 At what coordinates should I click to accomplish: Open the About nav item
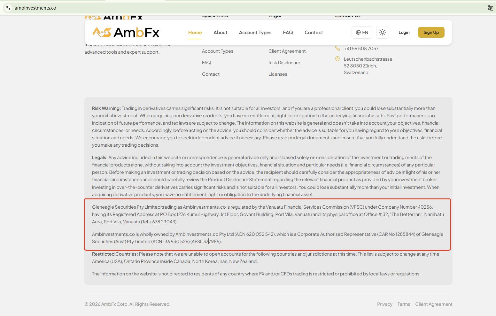tap(221, 32)
